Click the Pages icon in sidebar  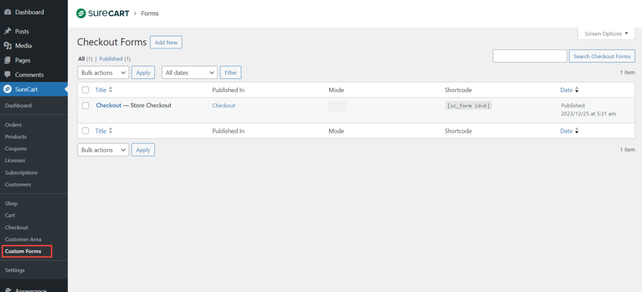click(x=8, y=60)
